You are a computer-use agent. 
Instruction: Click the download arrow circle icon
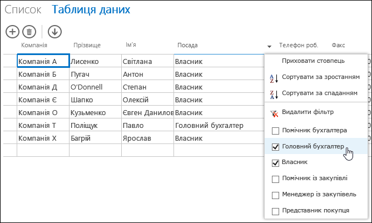click(x=54, y=32)
